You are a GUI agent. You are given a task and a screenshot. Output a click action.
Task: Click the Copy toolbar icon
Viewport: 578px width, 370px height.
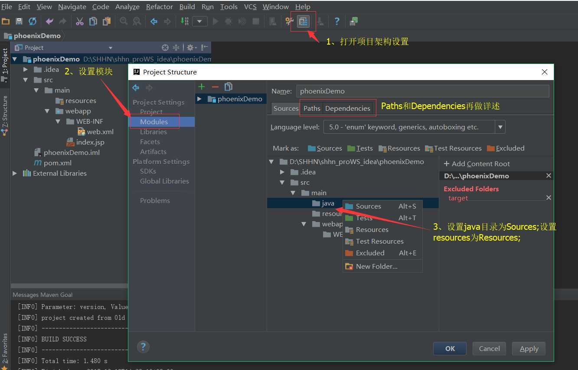tap(93, 21)
